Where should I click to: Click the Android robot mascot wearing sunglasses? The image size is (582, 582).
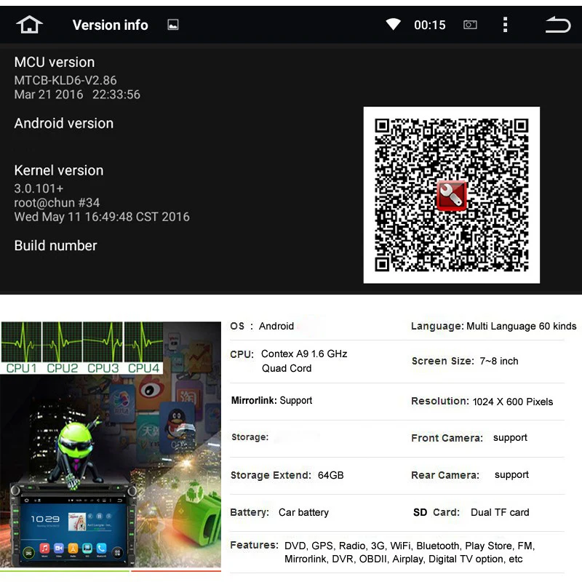point(77,451)
